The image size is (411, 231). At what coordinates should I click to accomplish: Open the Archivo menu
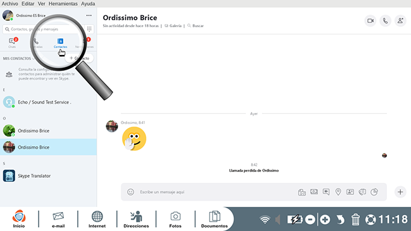(x=10, y=4)
